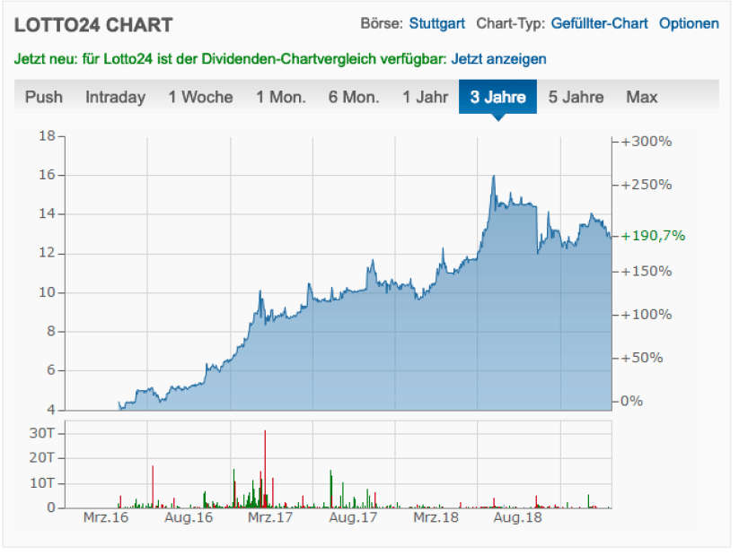Enable Push live updates
The height and width of the screenshot is (555, 748).
tap(46, 97)
